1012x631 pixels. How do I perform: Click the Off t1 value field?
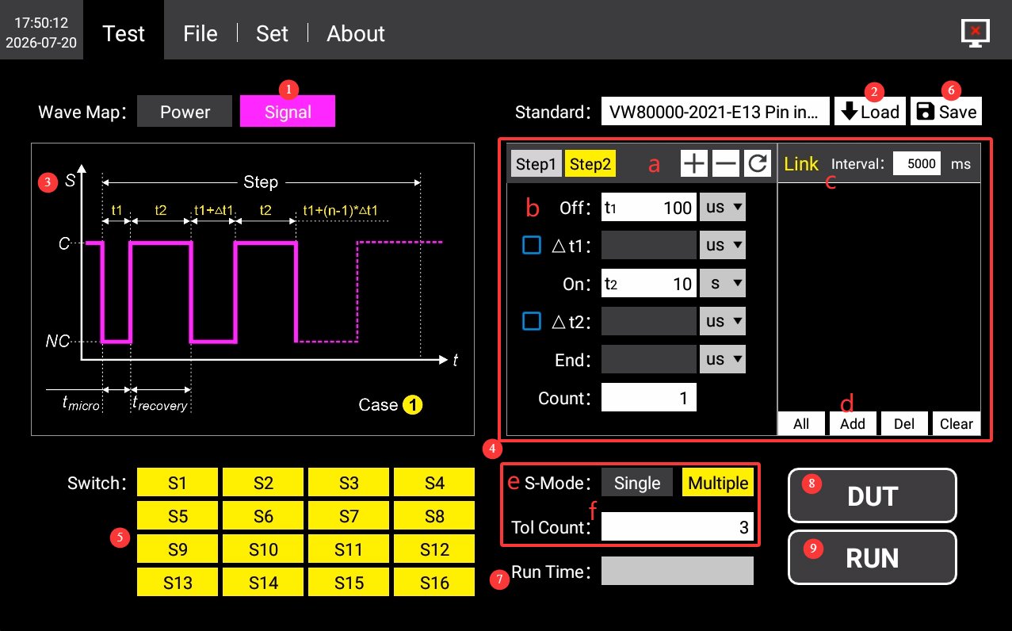tap(649, 208)
